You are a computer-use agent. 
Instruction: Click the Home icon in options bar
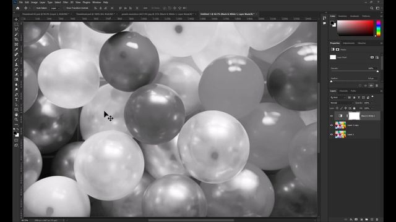[x=18, y=8]
